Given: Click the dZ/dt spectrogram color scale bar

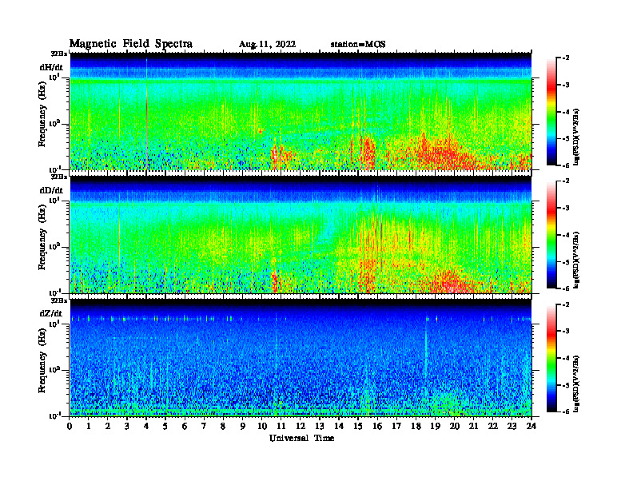Looking at the screenshot, I should coord(551,358).
